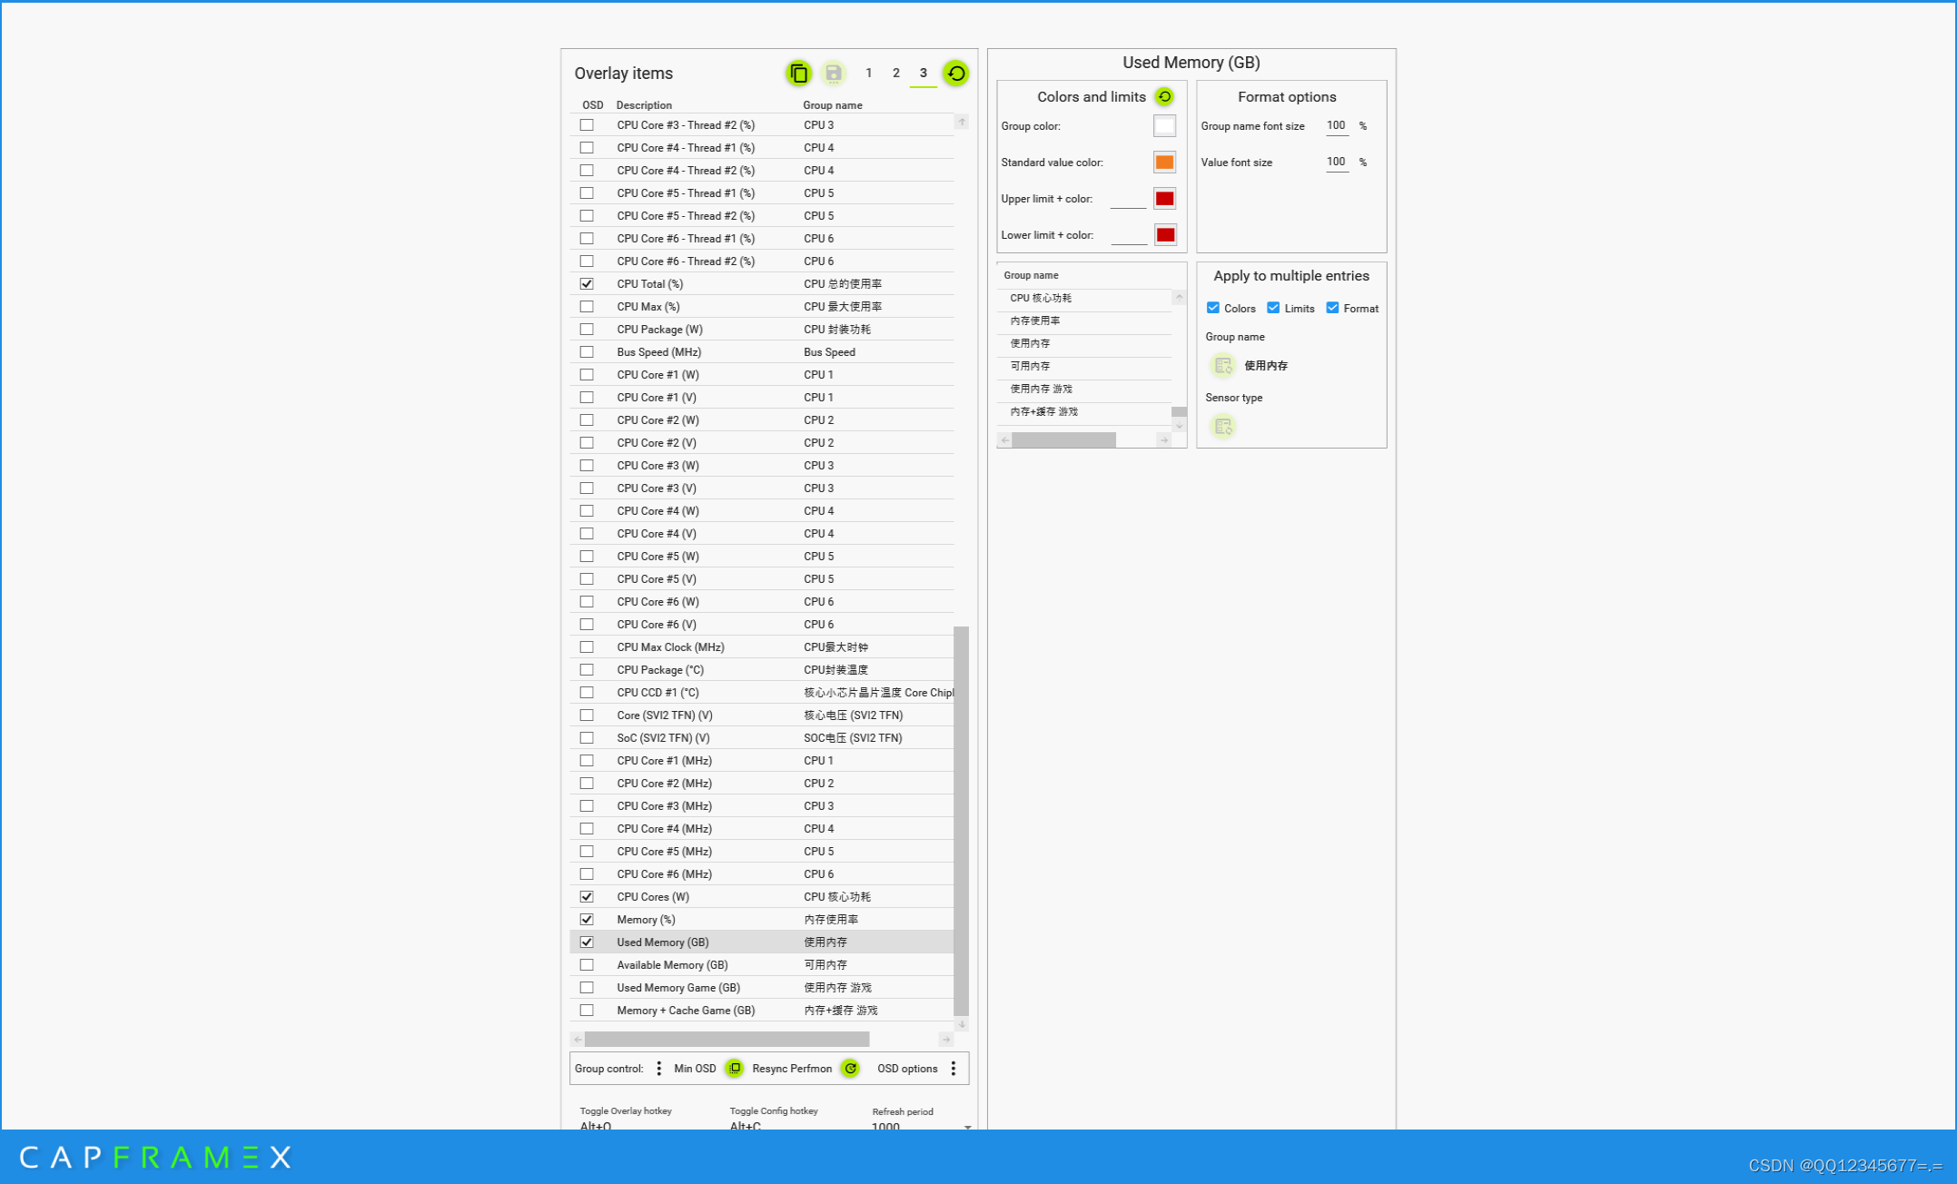Screen dimensions: 1957x1184
Task: Select the 使用内存 游戏 group name entry
Action: [1085, 390]
